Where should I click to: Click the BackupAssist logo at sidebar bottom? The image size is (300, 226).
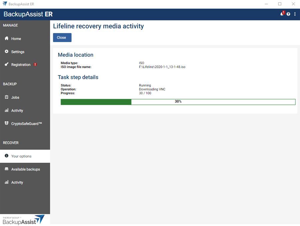pyautogui.click(x=24, y=220)
